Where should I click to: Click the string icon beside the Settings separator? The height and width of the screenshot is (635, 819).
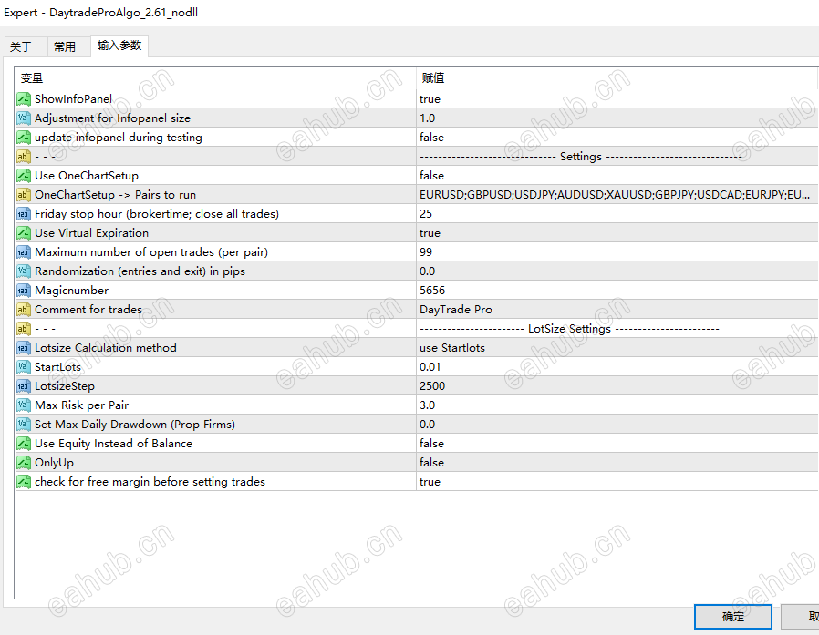point(24,156)
